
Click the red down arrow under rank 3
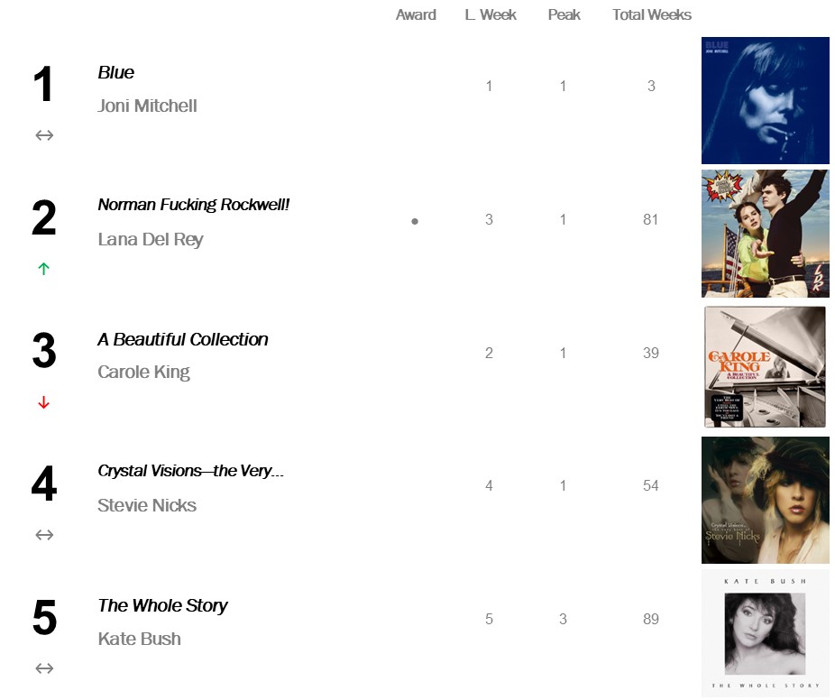tap(43, 402)
